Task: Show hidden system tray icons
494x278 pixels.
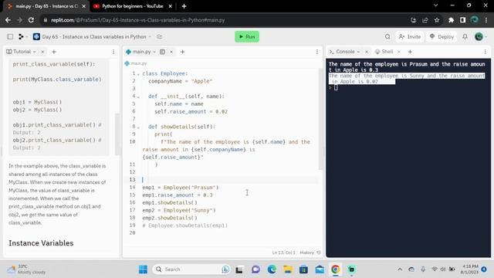Action: pyautogui.click(x=400, y=270)
